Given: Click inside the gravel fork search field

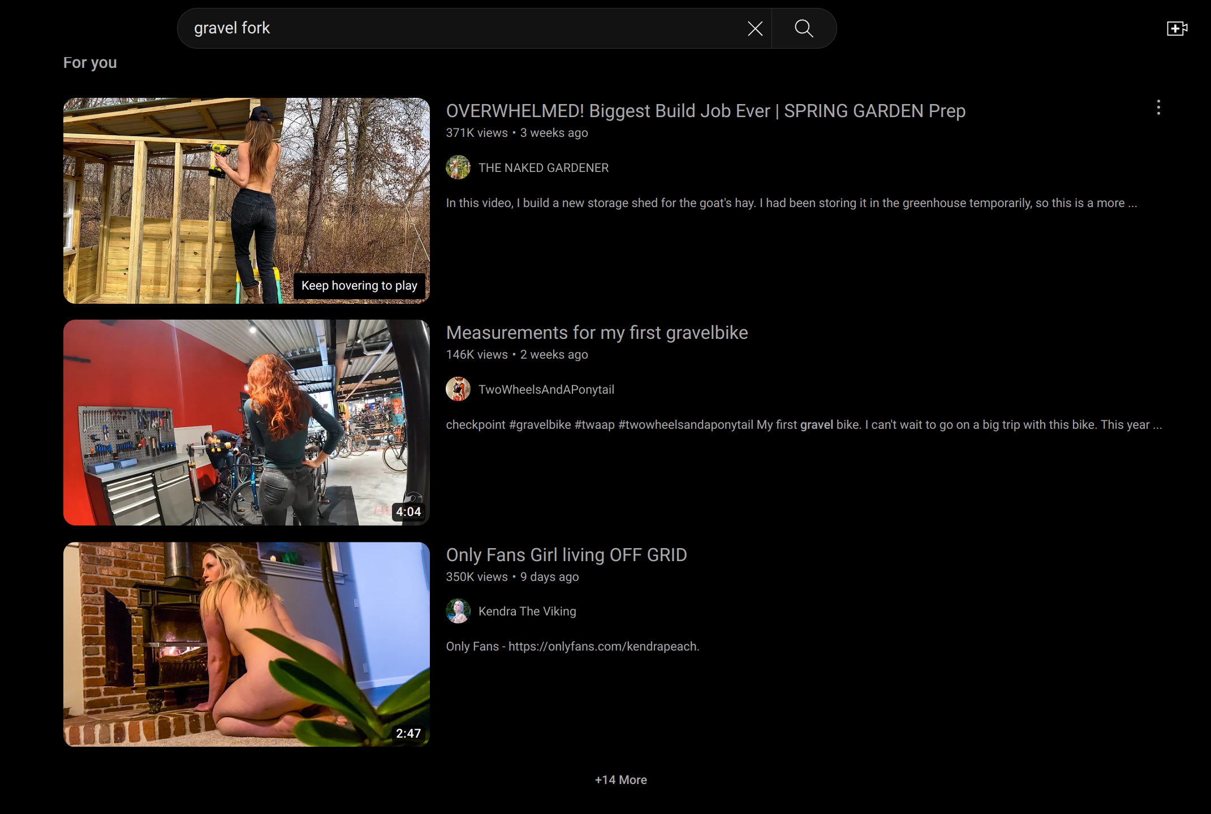Looking at the screenshot, I should (452, 28).
